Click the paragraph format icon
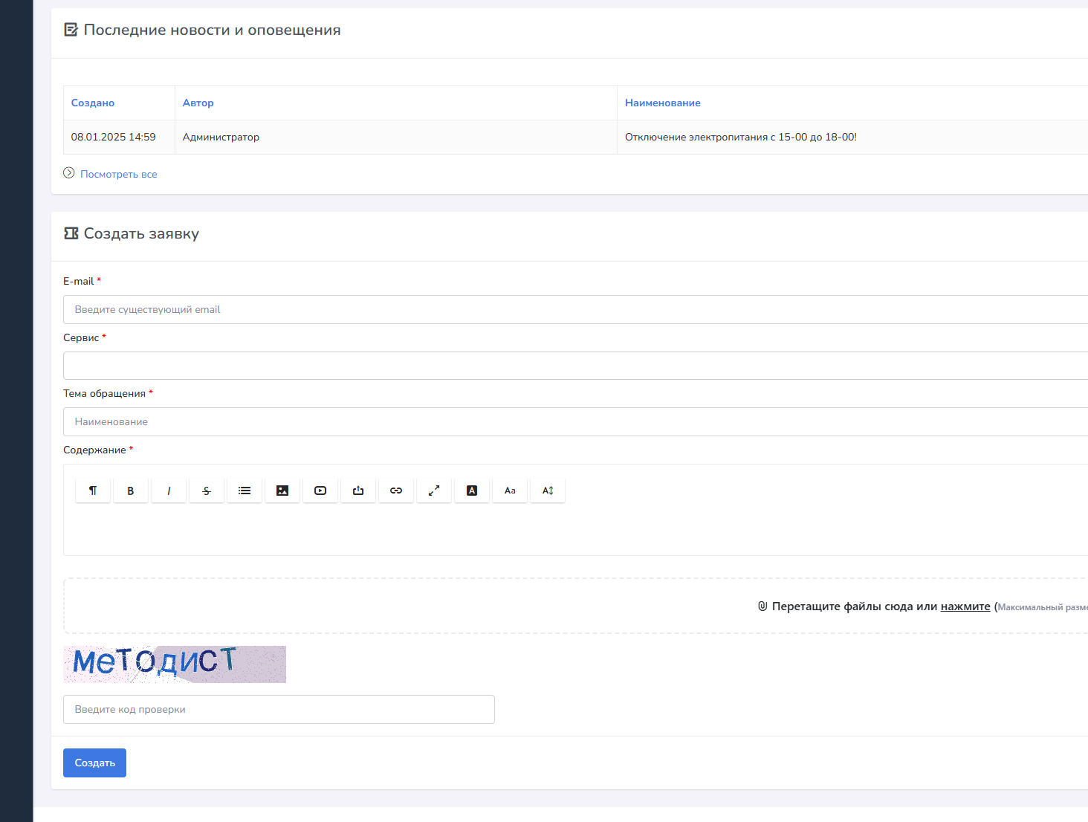 point(93,491)
